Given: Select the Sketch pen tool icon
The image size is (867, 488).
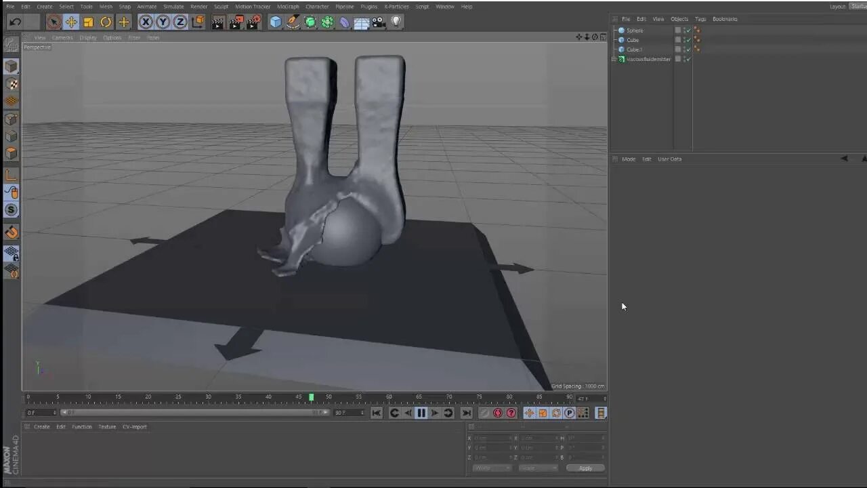Looking at the screenshot, I should (293, 22).
